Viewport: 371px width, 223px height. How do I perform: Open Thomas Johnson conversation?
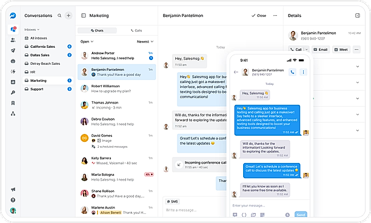pos(116,105)
